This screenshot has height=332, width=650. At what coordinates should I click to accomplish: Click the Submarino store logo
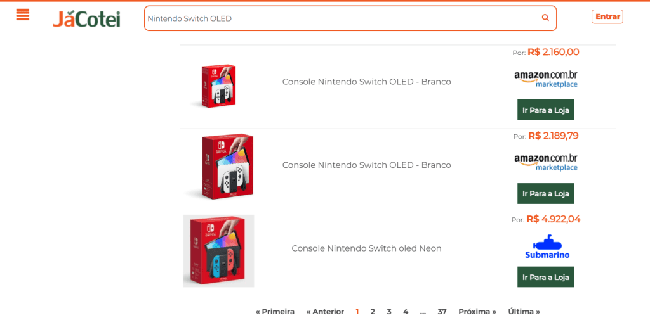click(547, 246)
